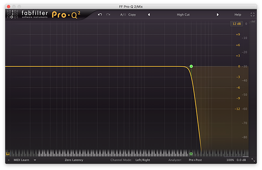
Task: Change the Left/Right channel mode
Action: [x=143, y=160]
